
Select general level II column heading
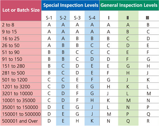point(128,18)
